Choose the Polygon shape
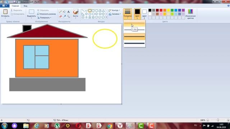Image resolution: width=230 pixels, height=129 pixels. coord(100,10)
